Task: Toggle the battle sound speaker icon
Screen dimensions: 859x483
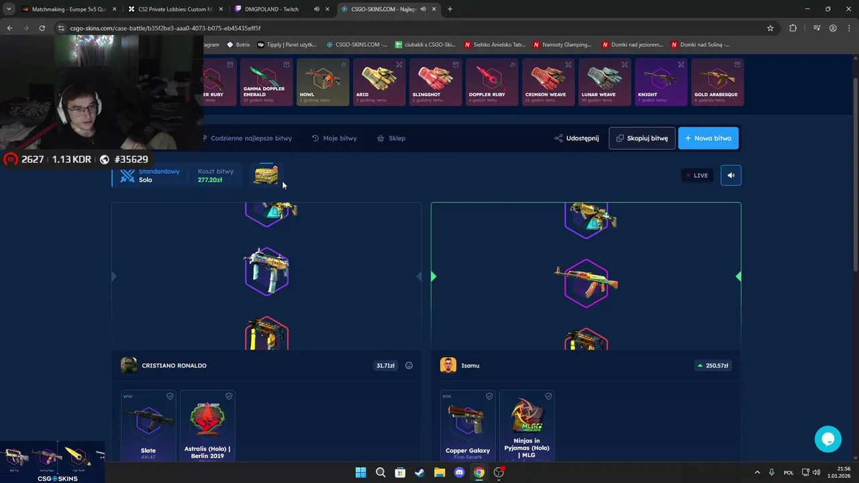Action: click(731, 175)
